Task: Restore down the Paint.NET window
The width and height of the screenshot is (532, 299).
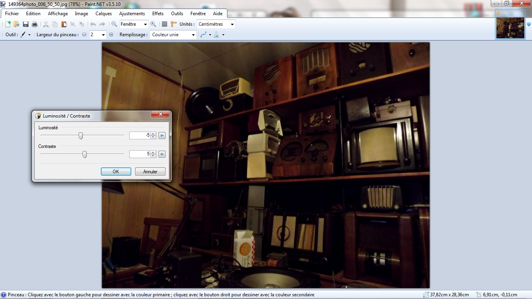Action: pyautogui.click(x=507, y=3)
